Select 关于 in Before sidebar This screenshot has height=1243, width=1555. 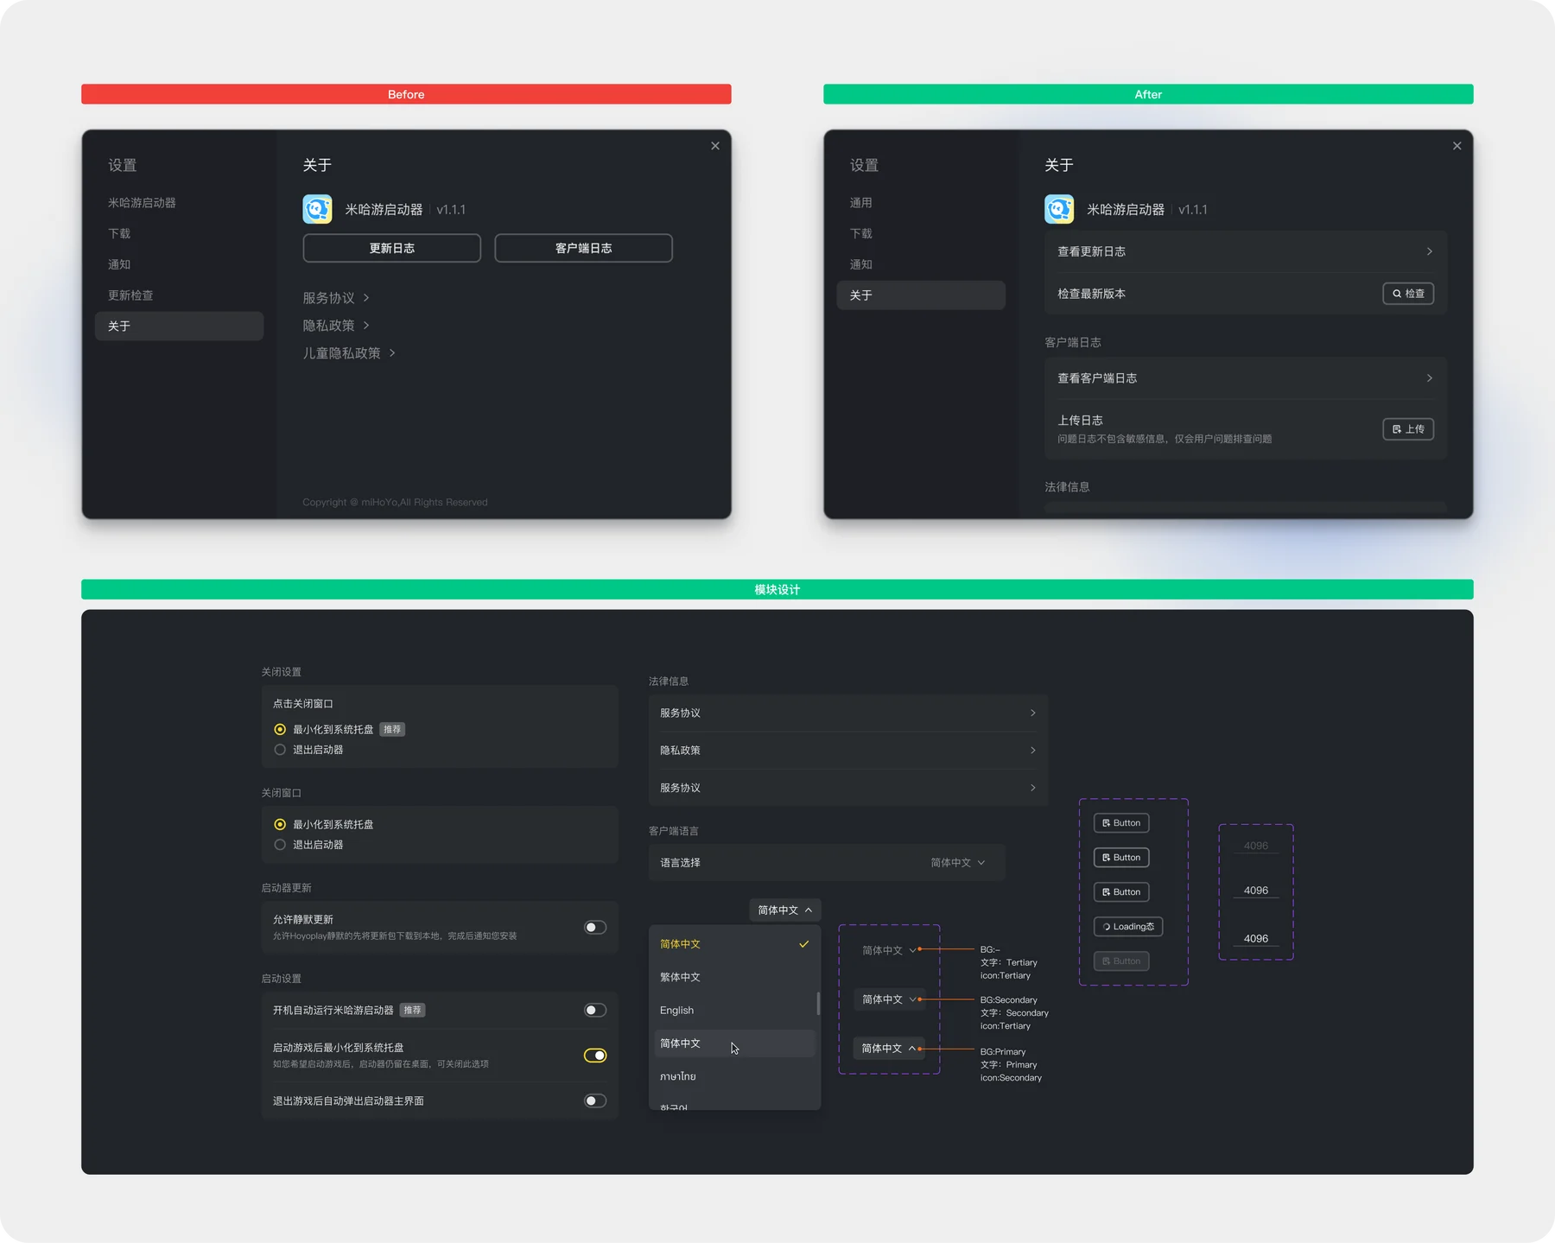tap(179, 327)
